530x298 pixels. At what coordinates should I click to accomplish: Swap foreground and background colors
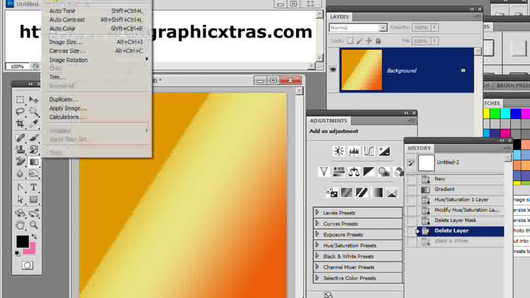pos(34,236)
